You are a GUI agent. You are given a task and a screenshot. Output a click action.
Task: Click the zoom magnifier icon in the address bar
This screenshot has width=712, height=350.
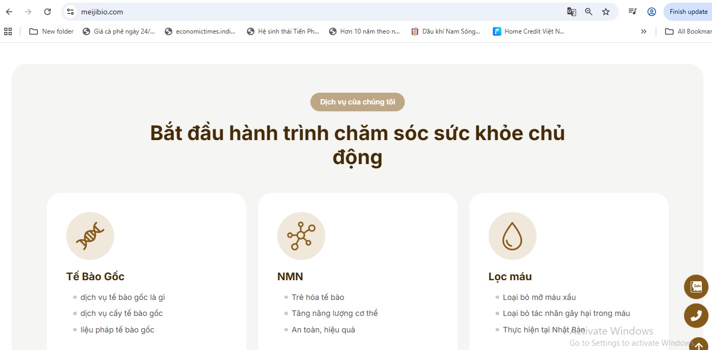(588, 11)
